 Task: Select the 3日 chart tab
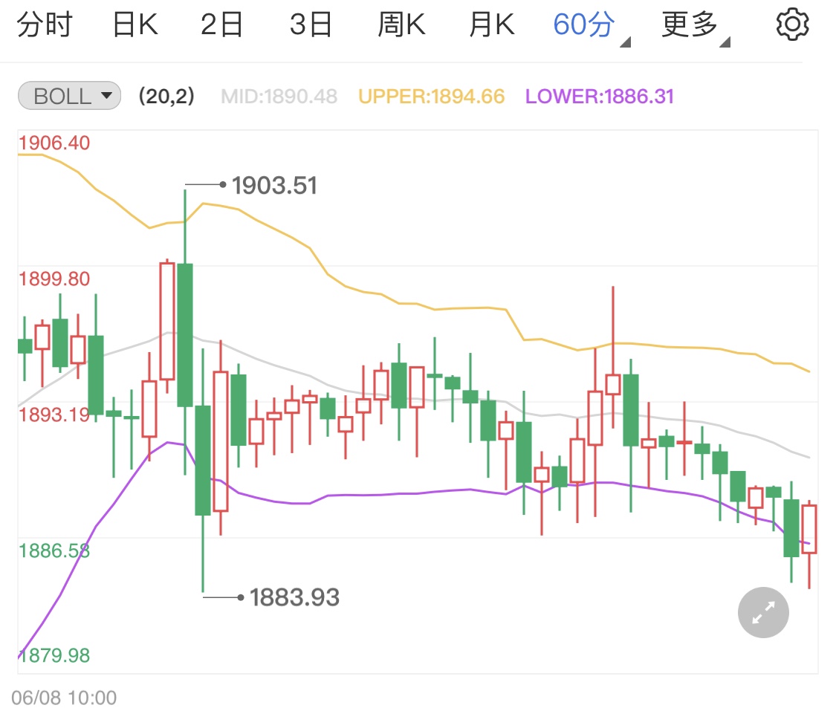[x=311, y=25]
